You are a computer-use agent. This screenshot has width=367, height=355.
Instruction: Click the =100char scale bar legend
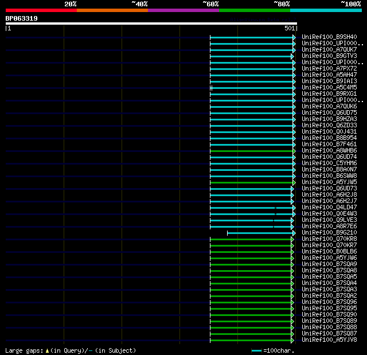(273, 350)
